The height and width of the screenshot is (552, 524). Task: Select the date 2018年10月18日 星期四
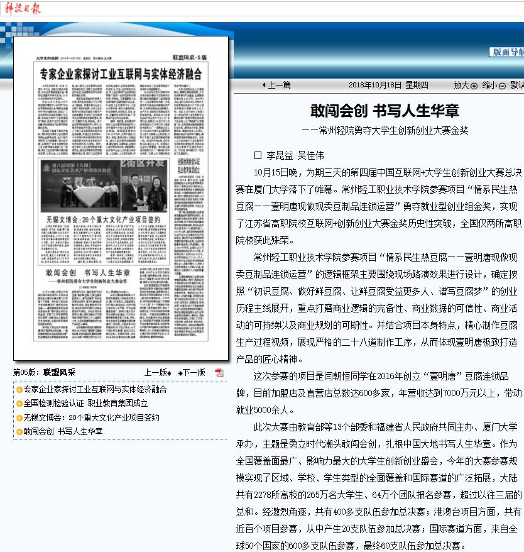point(388,86)
